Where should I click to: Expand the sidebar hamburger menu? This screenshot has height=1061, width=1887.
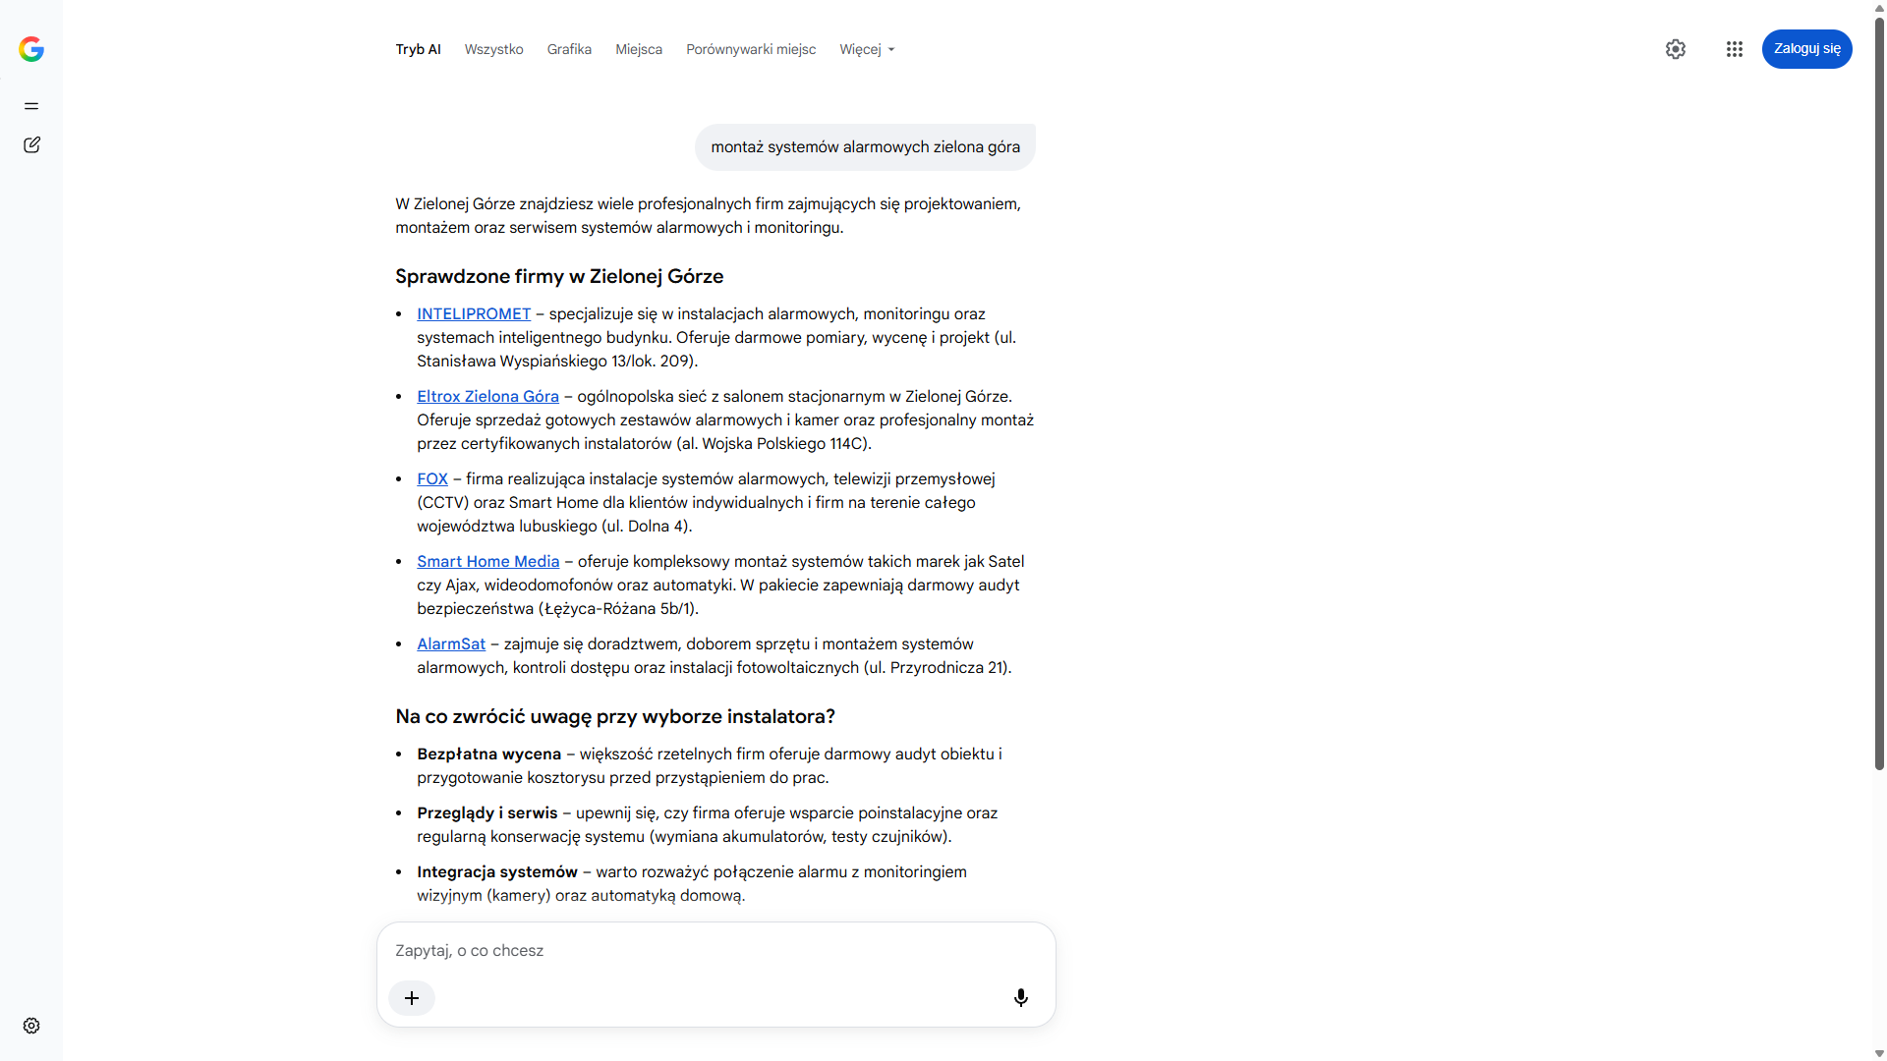(x=31, y=106)
